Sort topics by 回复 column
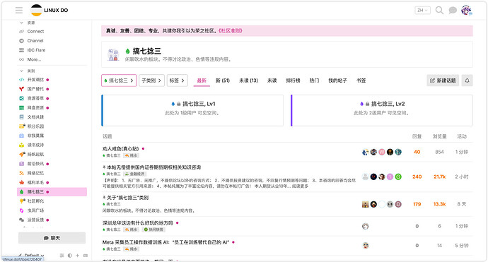The height and width of the screenshot is (262, 488). pos(417,136)
